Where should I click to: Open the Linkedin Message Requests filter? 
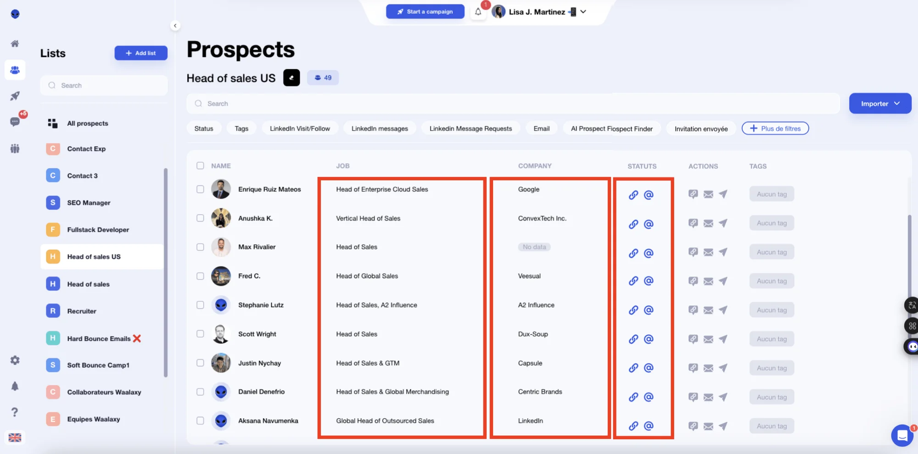(470, 128)
